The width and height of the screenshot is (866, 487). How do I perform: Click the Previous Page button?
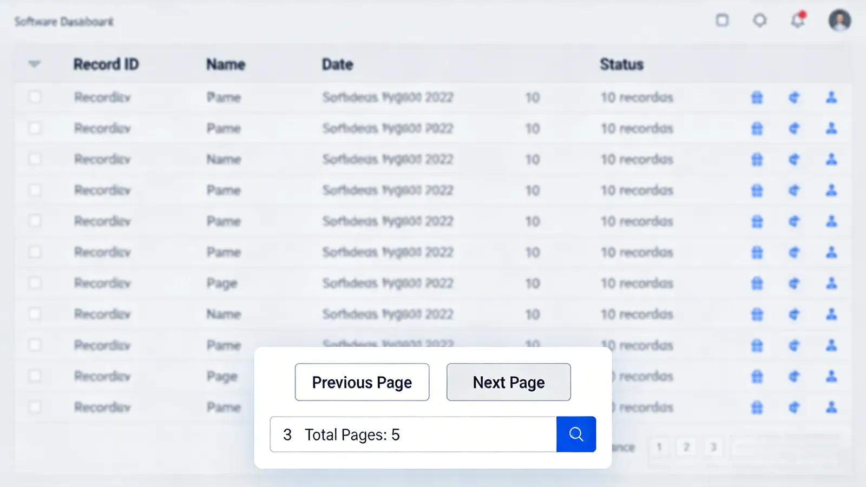click(362, 382)
